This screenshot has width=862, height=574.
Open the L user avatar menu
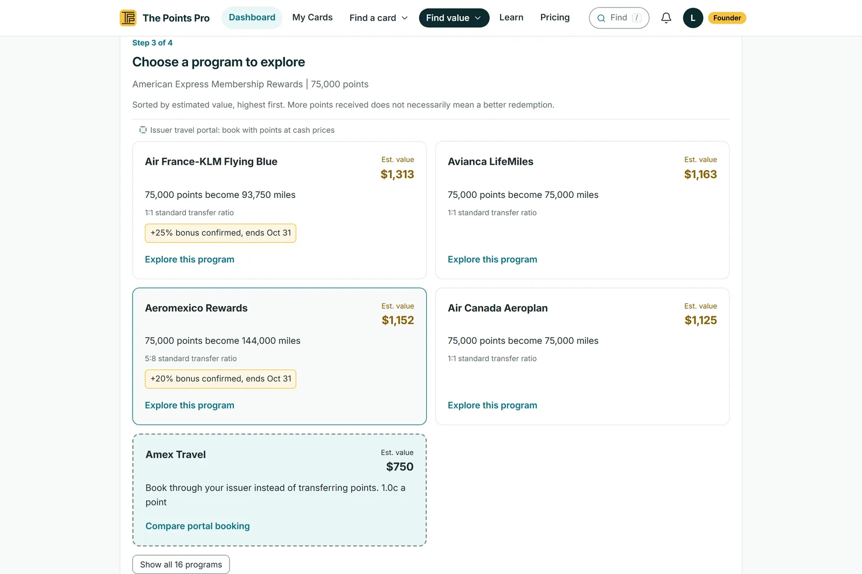click(x=693, y=18)
